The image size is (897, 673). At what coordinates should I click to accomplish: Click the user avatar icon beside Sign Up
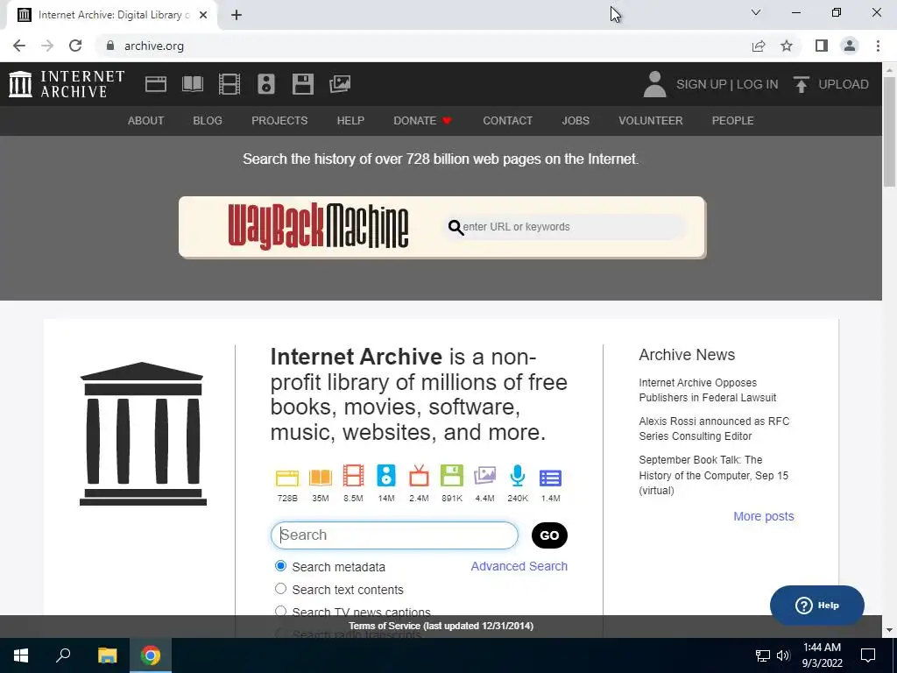coord(655,84)
